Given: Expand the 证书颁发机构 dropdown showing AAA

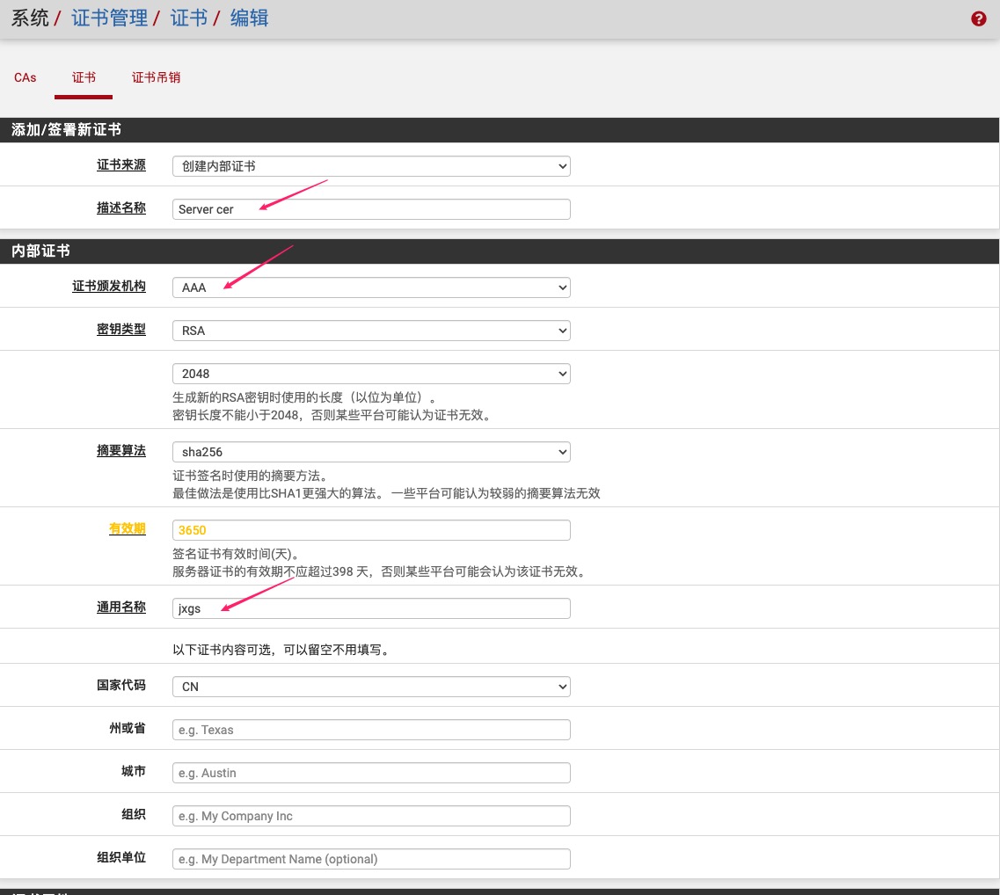Looking at the screenshot, I should pos(371,287).
